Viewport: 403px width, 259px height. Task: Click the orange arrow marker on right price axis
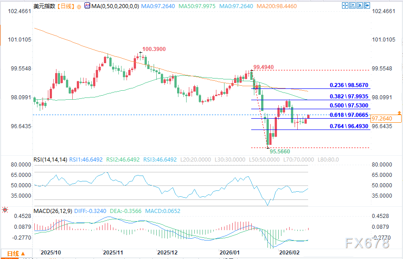point(399,112)
